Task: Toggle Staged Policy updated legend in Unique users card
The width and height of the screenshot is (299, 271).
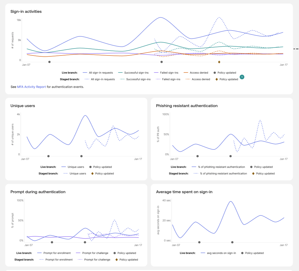Action: pyautogui.click(x=102, y=174)
